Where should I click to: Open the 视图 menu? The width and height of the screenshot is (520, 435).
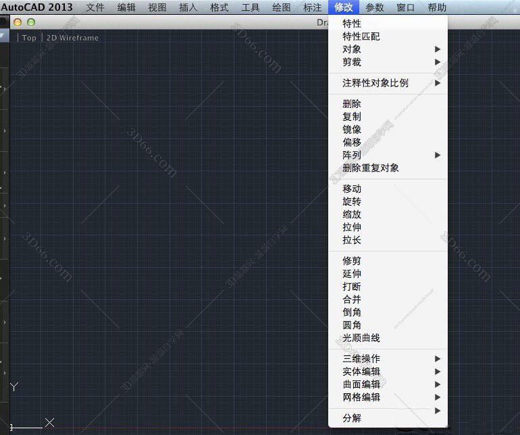157,7
